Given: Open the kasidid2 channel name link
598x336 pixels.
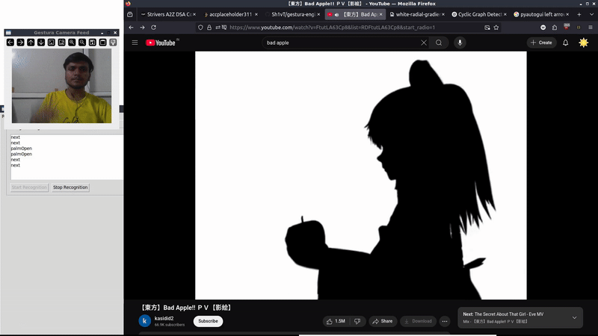Looking at the screenshot, I should click(x=164, y=318).
